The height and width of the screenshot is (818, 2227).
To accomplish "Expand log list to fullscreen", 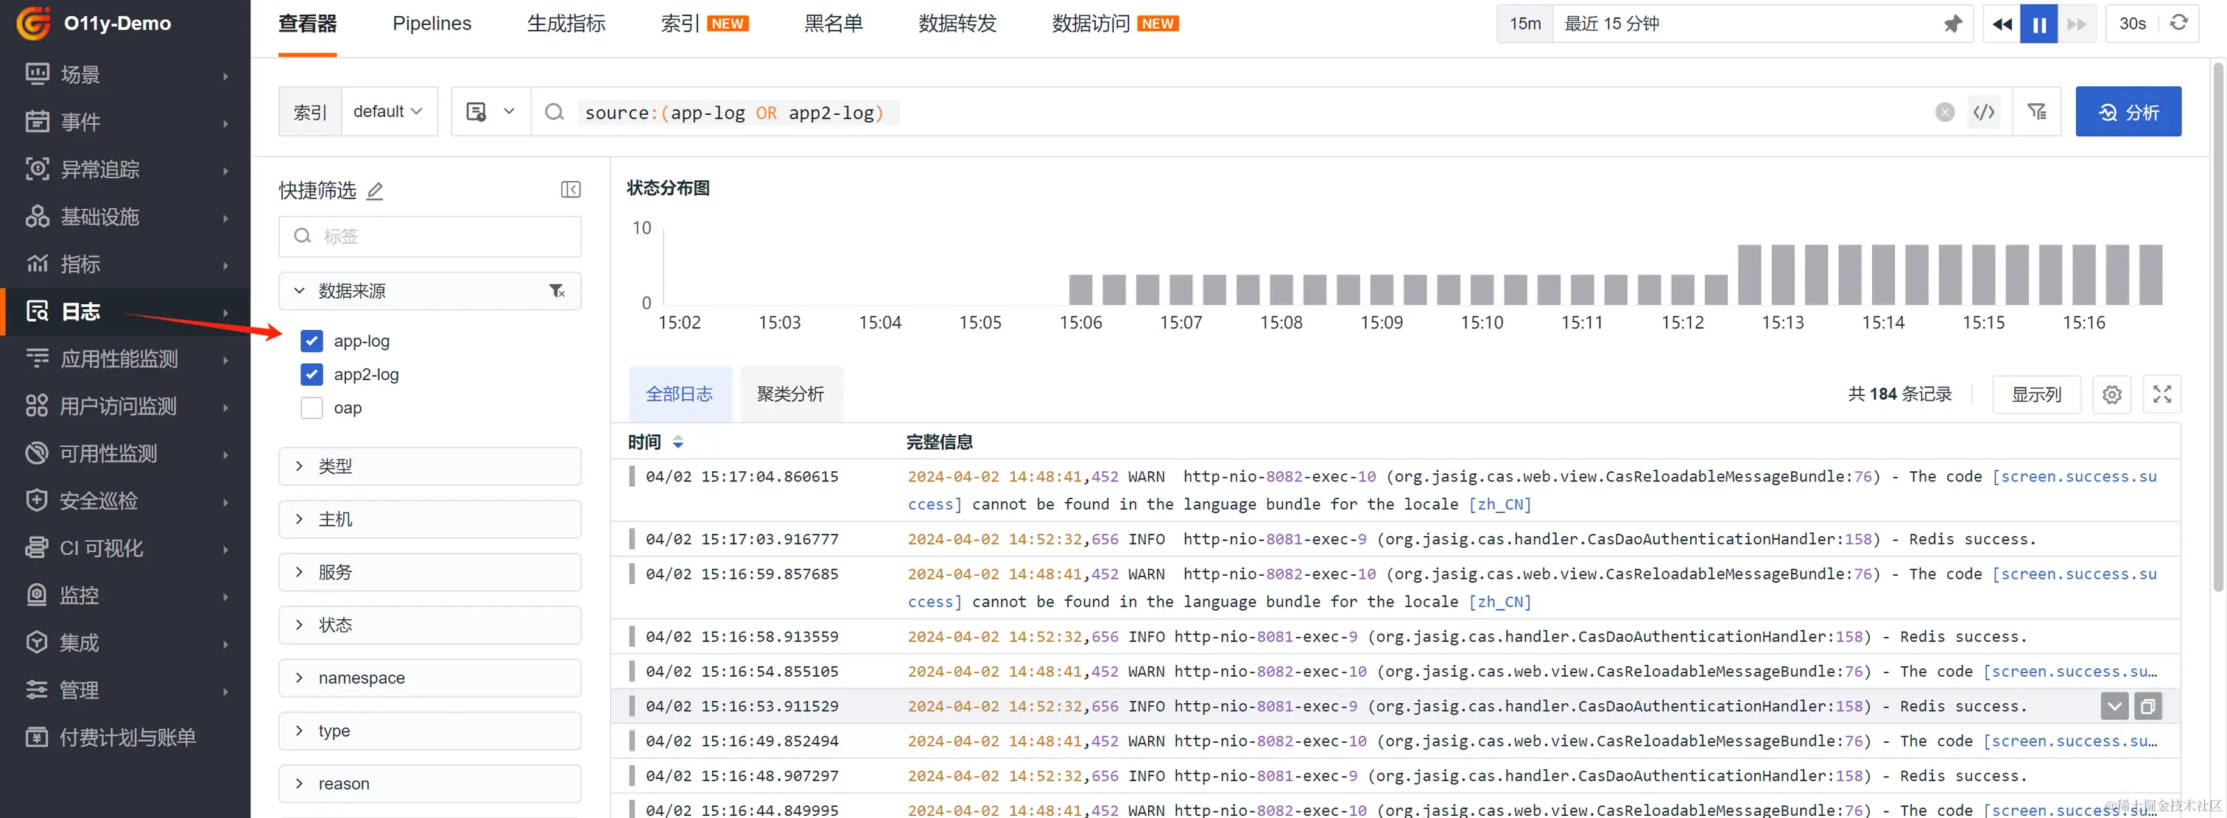I will coord(2161,395).
